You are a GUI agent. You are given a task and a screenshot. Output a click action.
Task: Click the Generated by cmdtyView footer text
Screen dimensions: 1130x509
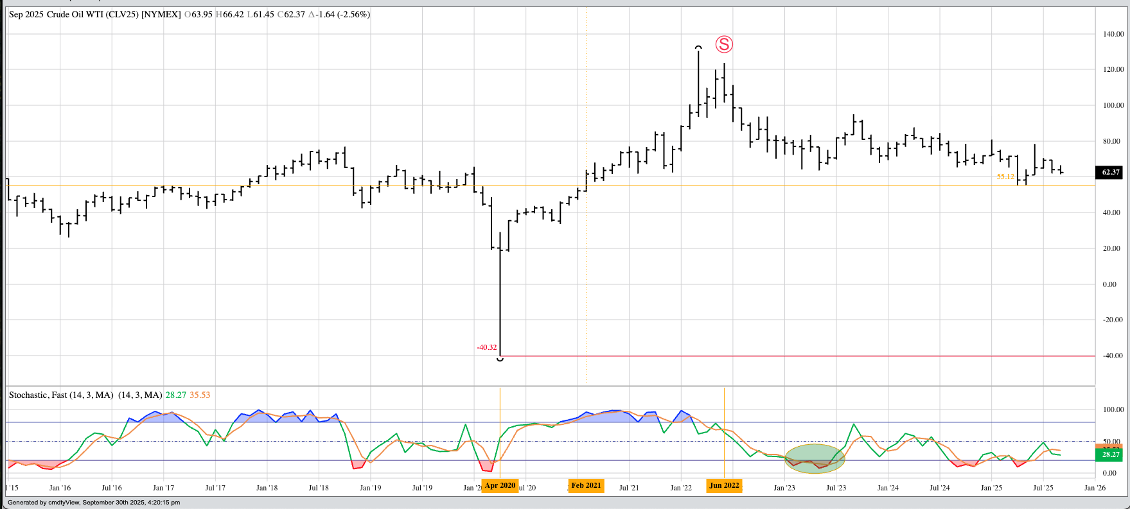[x=94, y=503]
